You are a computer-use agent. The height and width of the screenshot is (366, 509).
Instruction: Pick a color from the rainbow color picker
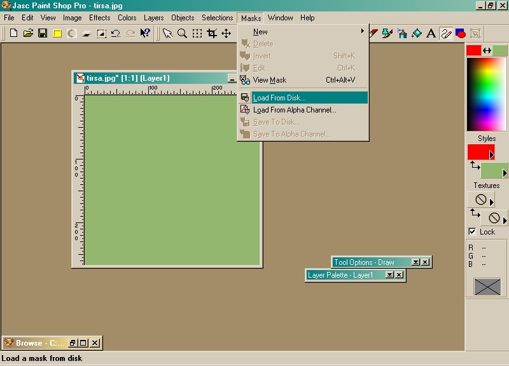point(486,94)
